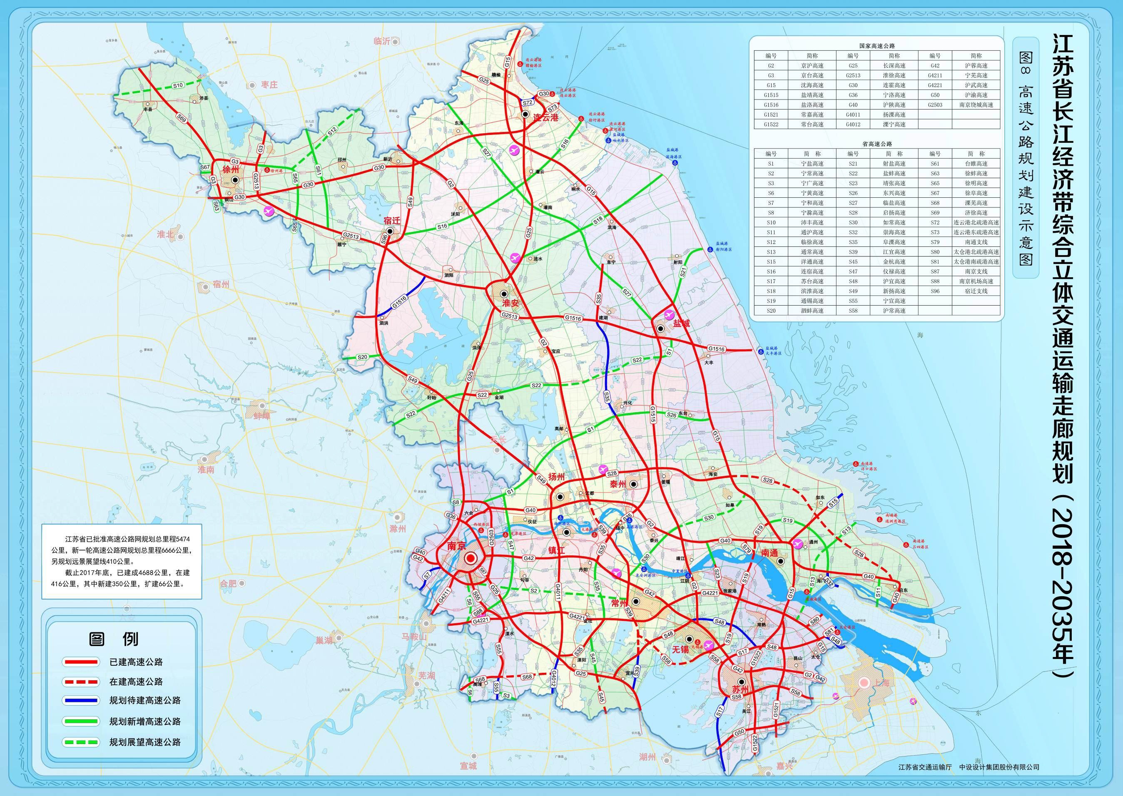
Task: Click the Lianyungang (连云港) city marker dot
Action: tap(525, 114)
